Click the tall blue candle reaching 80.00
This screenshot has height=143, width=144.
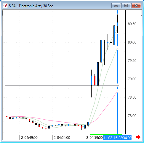(x=101, y=51)
